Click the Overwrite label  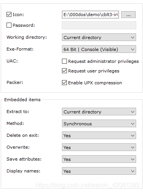[18, 147]
